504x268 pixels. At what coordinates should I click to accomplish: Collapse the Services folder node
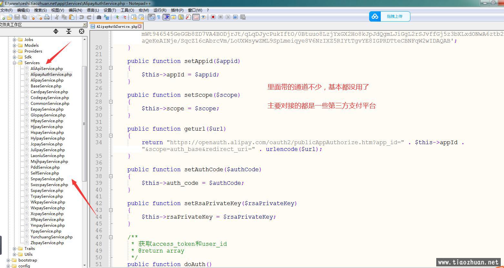click(14, 63)
